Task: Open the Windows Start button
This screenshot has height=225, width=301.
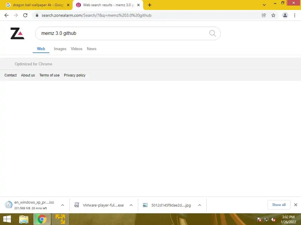Action: click(7, 219)
